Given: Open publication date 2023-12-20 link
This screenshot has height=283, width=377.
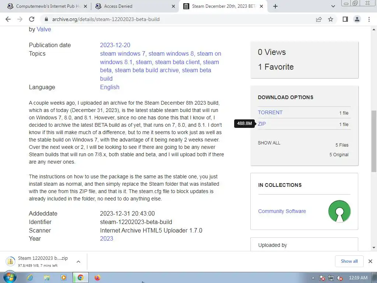Looking at the screenshot, I should pos(115,45).
